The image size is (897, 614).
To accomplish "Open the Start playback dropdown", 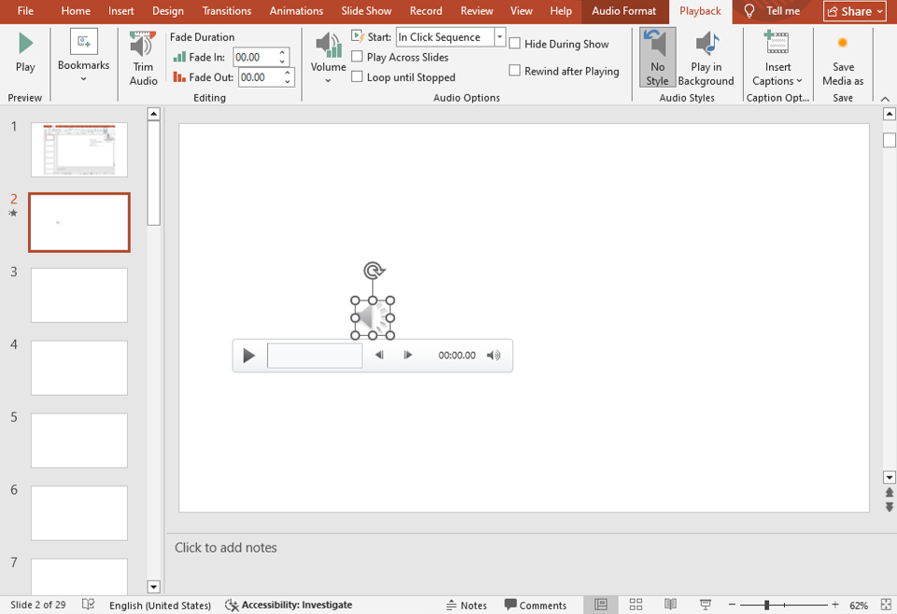I will (500, 36).
